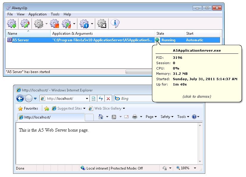Viewport: 246px width, 177px height.
Task: Open the Application menu in AlwaysUp
Action: 37,14
